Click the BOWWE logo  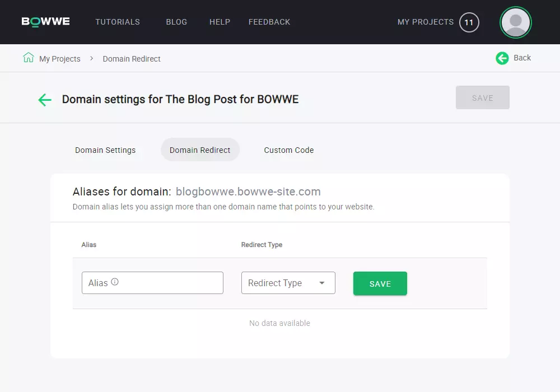click(46, 22)
